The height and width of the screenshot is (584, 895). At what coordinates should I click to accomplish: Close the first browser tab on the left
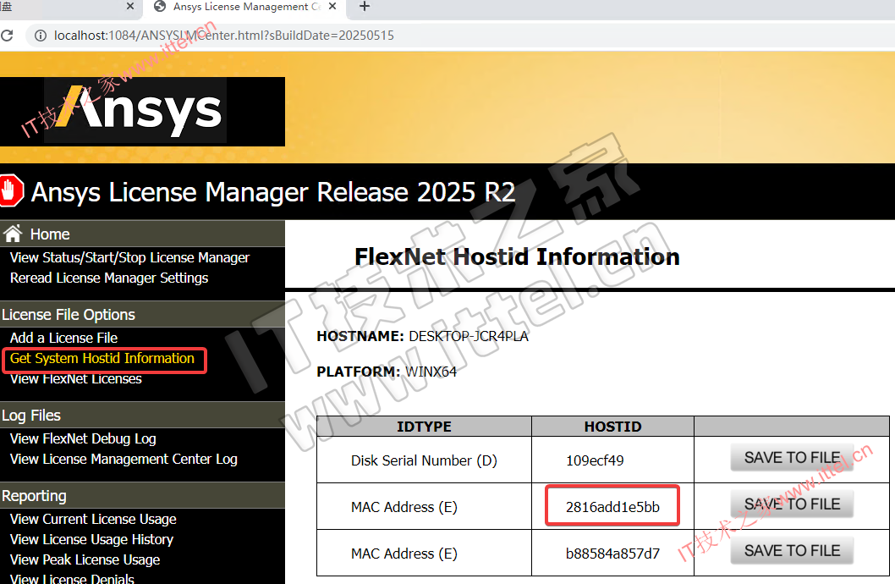(x=130, y=7)
